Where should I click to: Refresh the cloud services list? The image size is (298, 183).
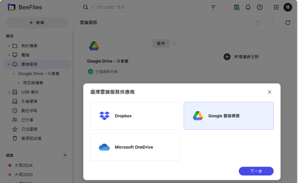pos(288,22)
